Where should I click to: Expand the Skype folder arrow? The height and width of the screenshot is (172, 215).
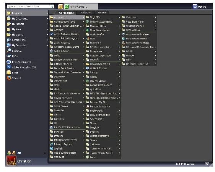point(119,123)
